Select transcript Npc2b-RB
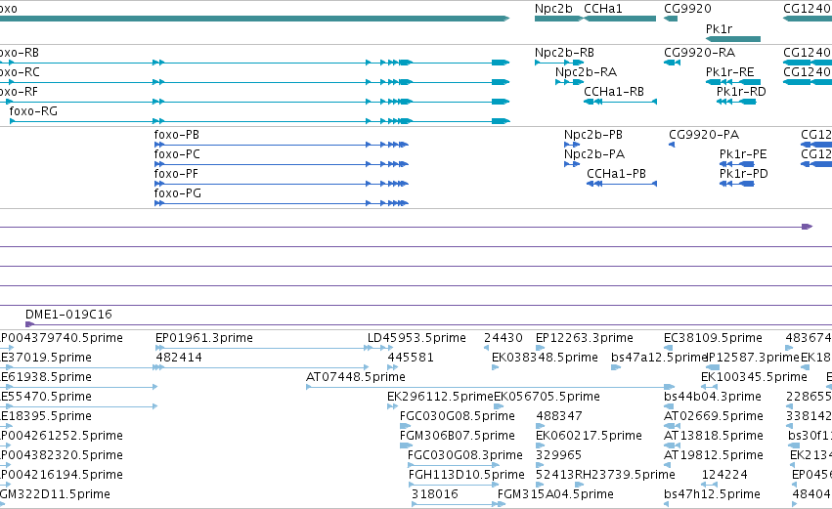This screenshot has width=832, height=509. tap(564, 53)
